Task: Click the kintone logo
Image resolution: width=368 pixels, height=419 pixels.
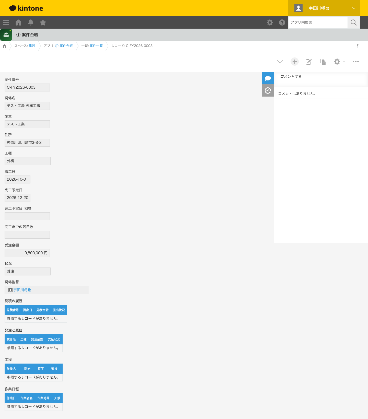Action: 26,8
